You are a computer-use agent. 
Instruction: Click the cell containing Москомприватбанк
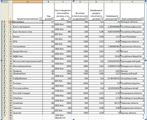28,66
